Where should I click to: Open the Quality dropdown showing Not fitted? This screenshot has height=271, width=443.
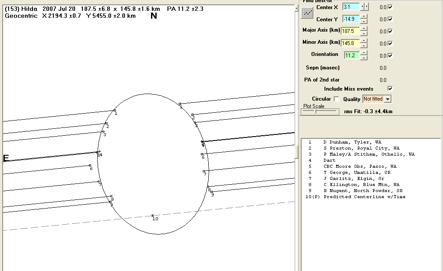(x=377, y=99)
